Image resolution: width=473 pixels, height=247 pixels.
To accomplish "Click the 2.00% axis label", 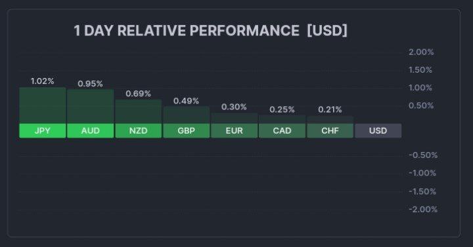I will coord(421,52).
